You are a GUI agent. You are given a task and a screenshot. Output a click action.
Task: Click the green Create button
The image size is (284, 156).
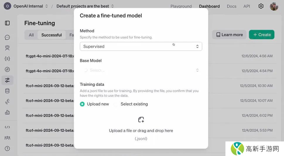pos(261,35)
